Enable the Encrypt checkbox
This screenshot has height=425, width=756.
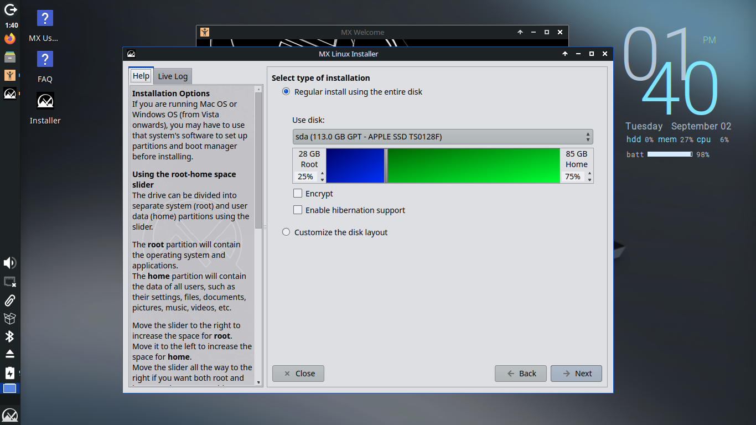pyautogui.click(x=298, y=193)
